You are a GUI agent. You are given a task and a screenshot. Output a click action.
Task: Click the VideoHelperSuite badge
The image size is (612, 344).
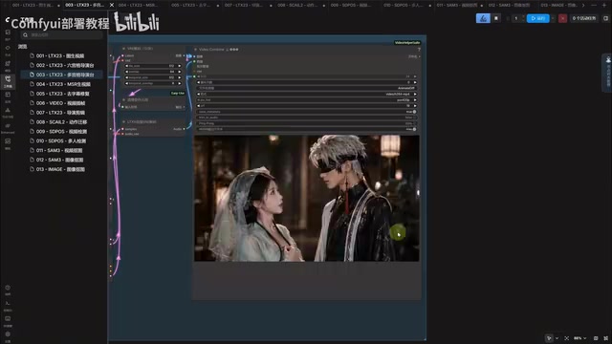[x=407, y=42]
